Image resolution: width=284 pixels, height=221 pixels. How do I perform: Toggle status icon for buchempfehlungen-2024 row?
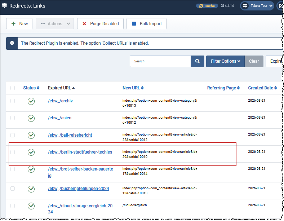coord(31,189)
